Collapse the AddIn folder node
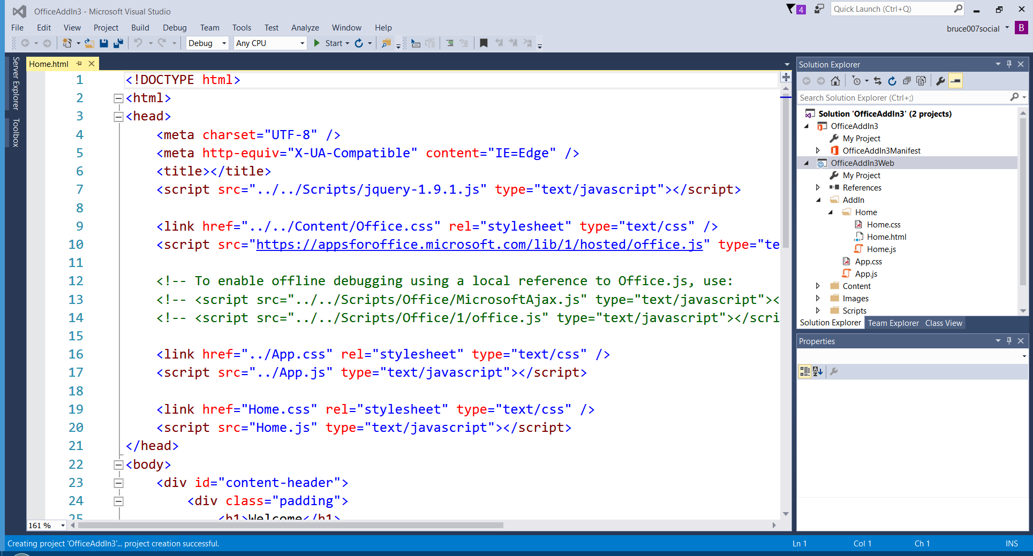Viewport: 1033px width, 556px height. (x=818, y=200)
